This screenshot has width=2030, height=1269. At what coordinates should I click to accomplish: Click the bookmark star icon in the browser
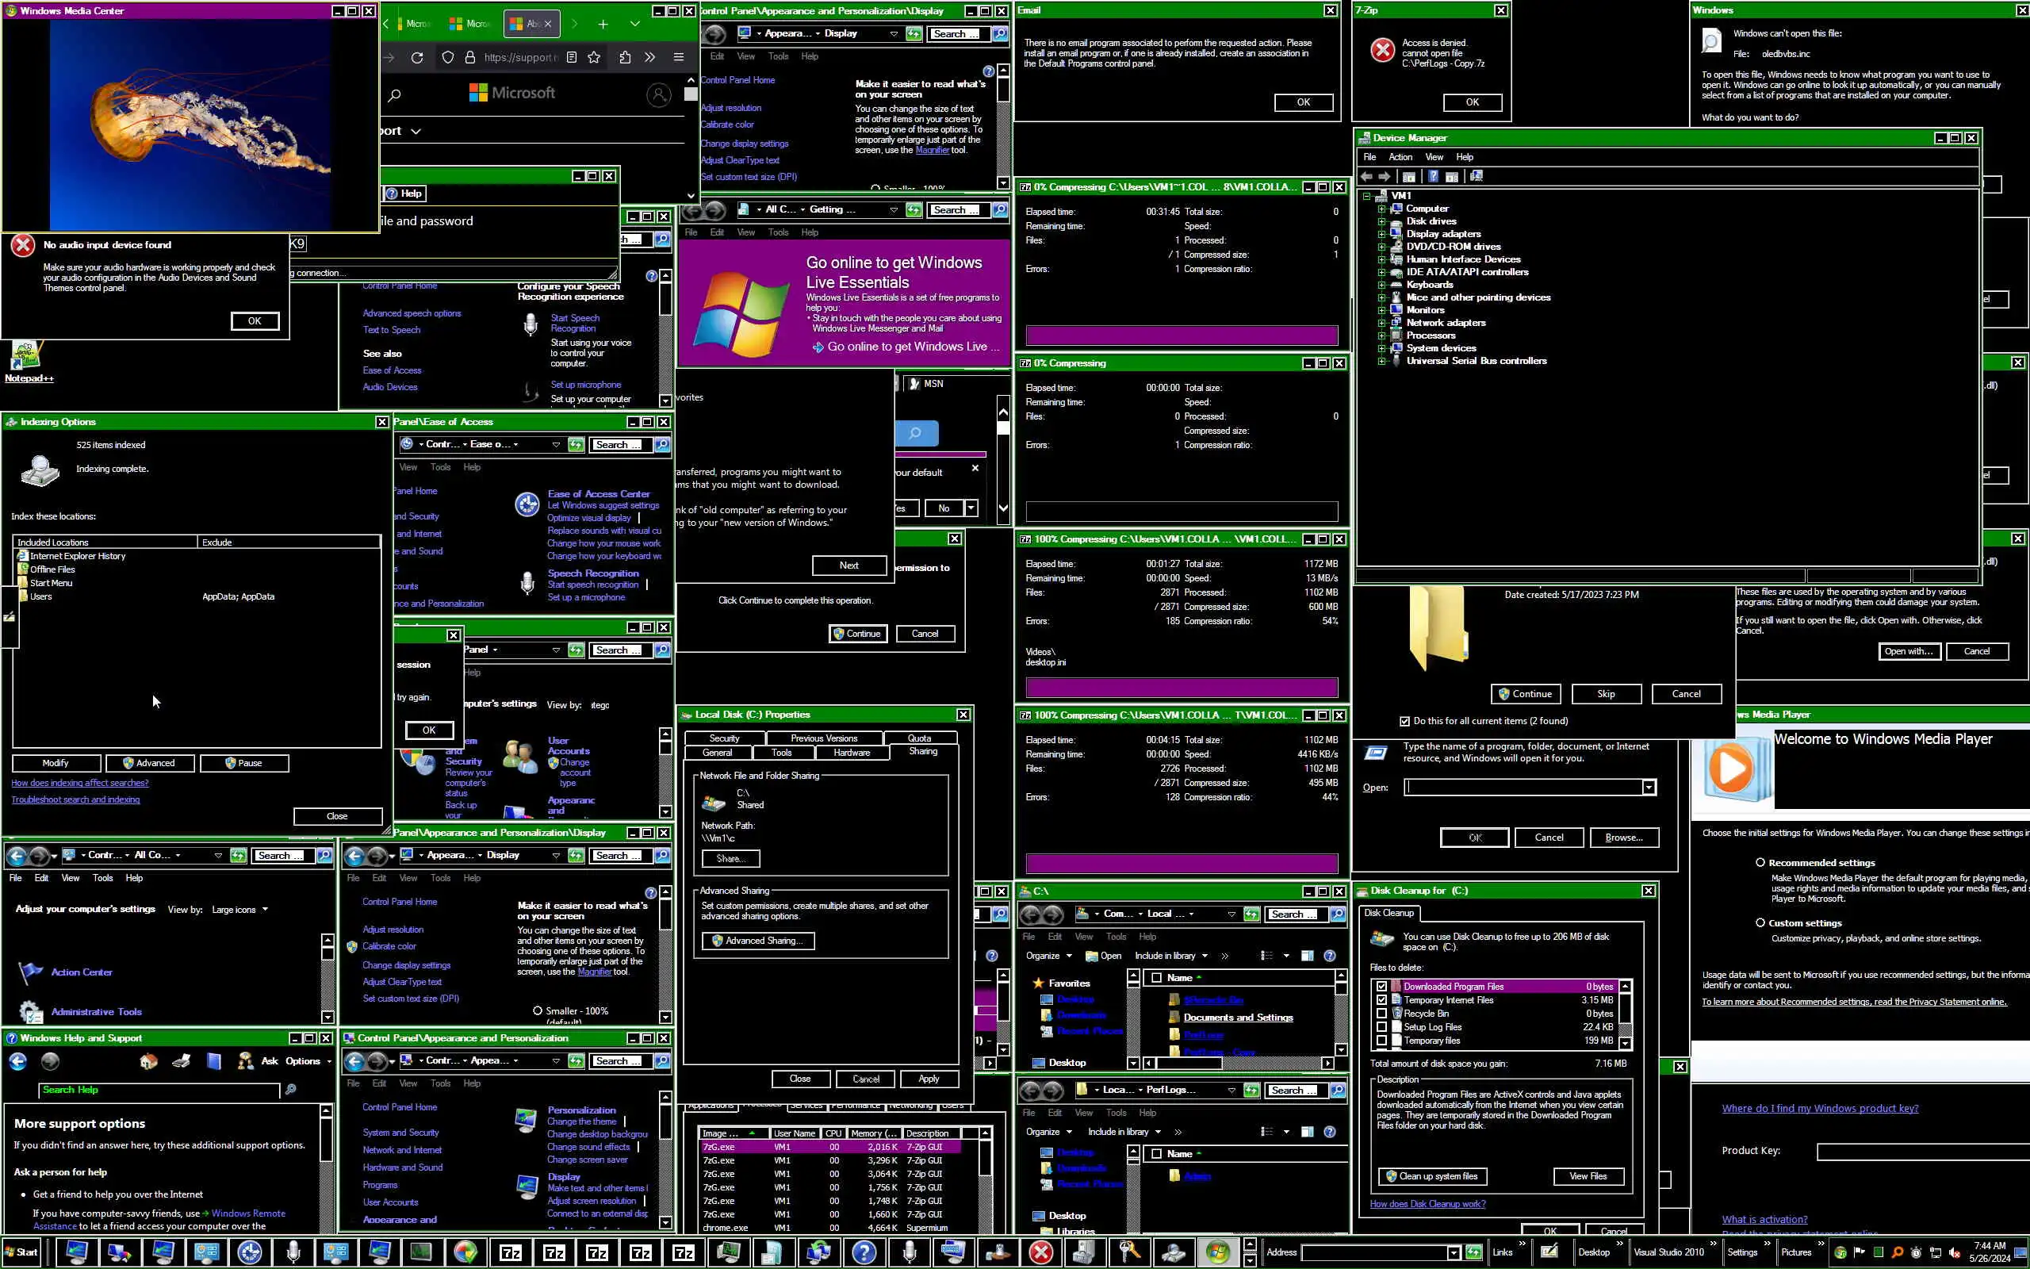[594, 57]
